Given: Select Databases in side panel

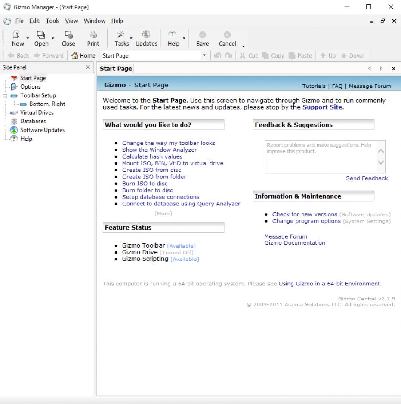Looking at the screenshot, I should pos(33,121).
